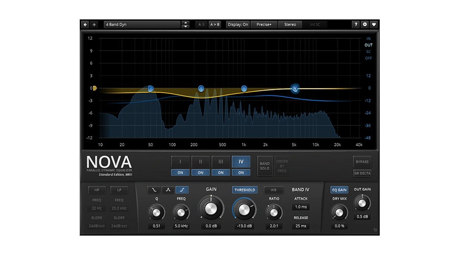Select the SC analyzer option
Screen dimensions: 460x255
(x=368, y=52)
